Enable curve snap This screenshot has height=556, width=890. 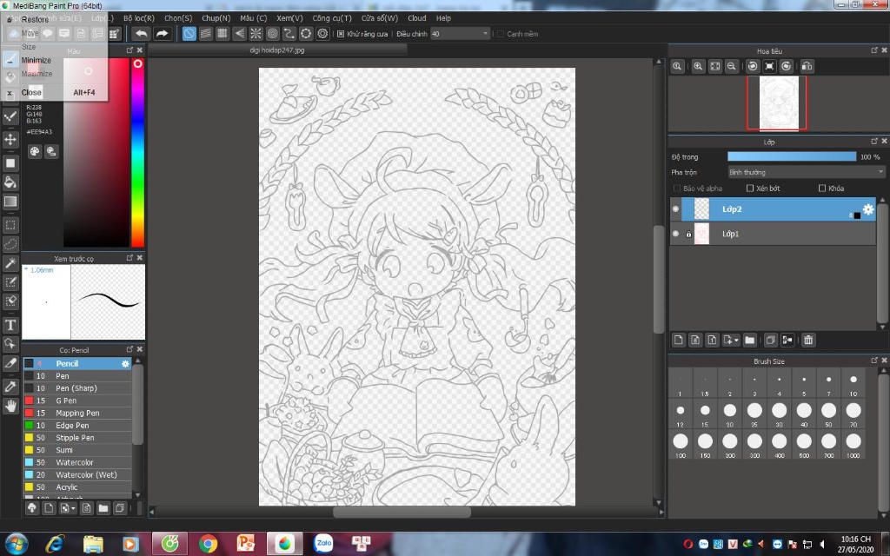pos(289,34)
